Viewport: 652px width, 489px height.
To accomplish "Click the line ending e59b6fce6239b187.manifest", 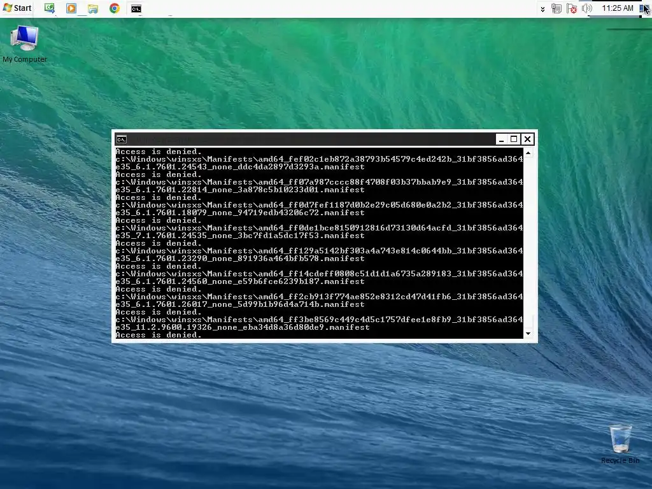I will click(x=240, y=281).
